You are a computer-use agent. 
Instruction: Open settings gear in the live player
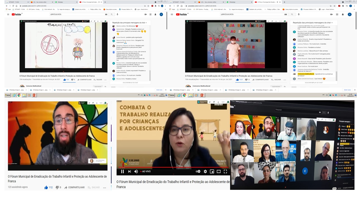coord(205,171)
